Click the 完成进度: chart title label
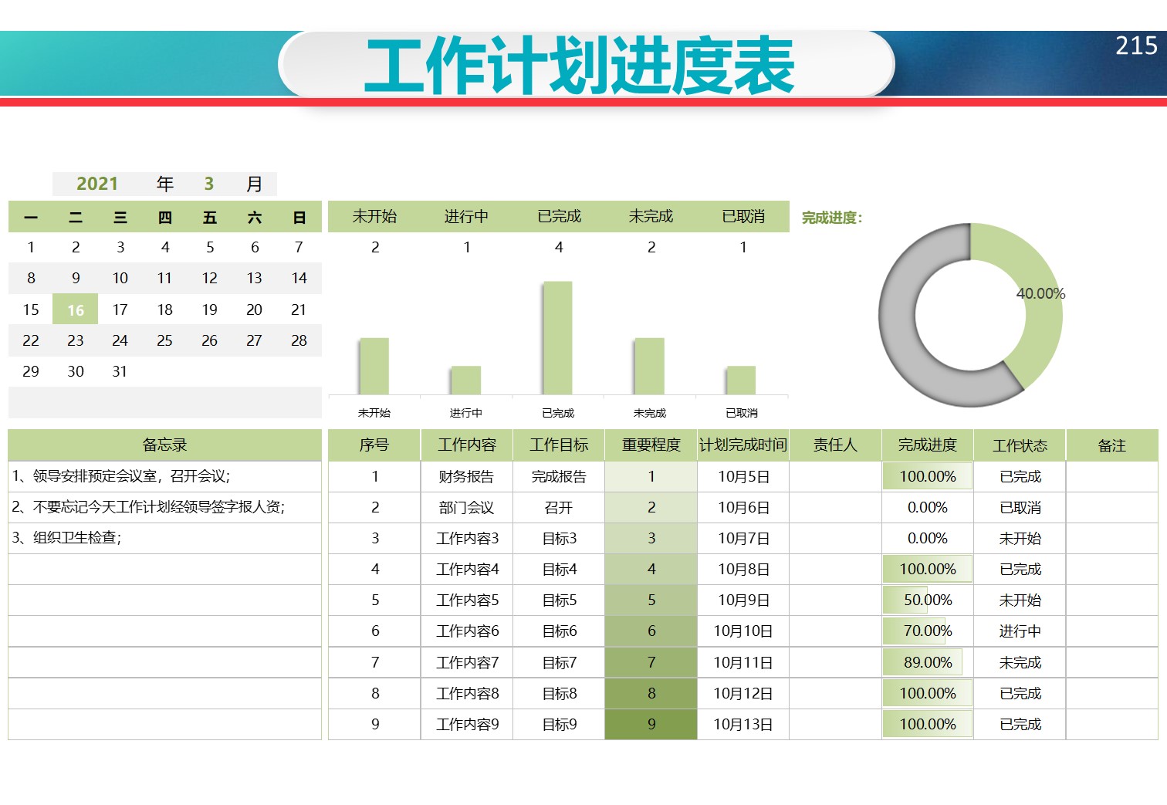The height and width of the screenshot is (805, 1167). point(832,218)
